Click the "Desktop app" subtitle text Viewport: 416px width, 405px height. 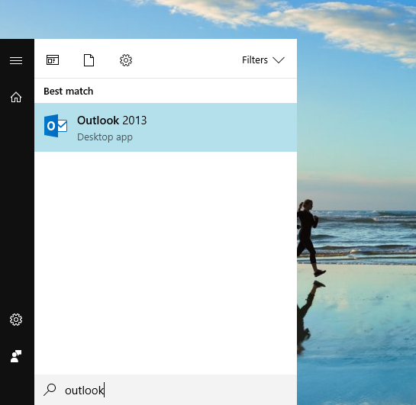[105, 137]
